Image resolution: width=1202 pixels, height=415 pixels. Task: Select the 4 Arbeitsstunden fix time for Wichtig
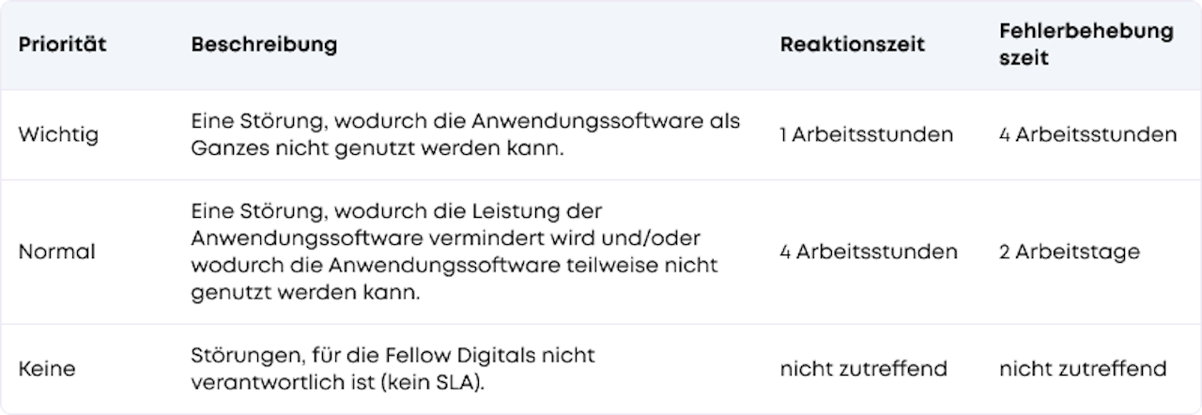tap(1088, 134)
